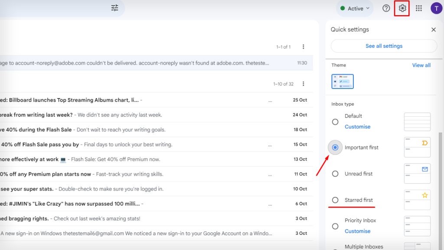Enable the Priority Inbox option
Viewport: 444px width, 250px height.
click(x=335, y=226)
